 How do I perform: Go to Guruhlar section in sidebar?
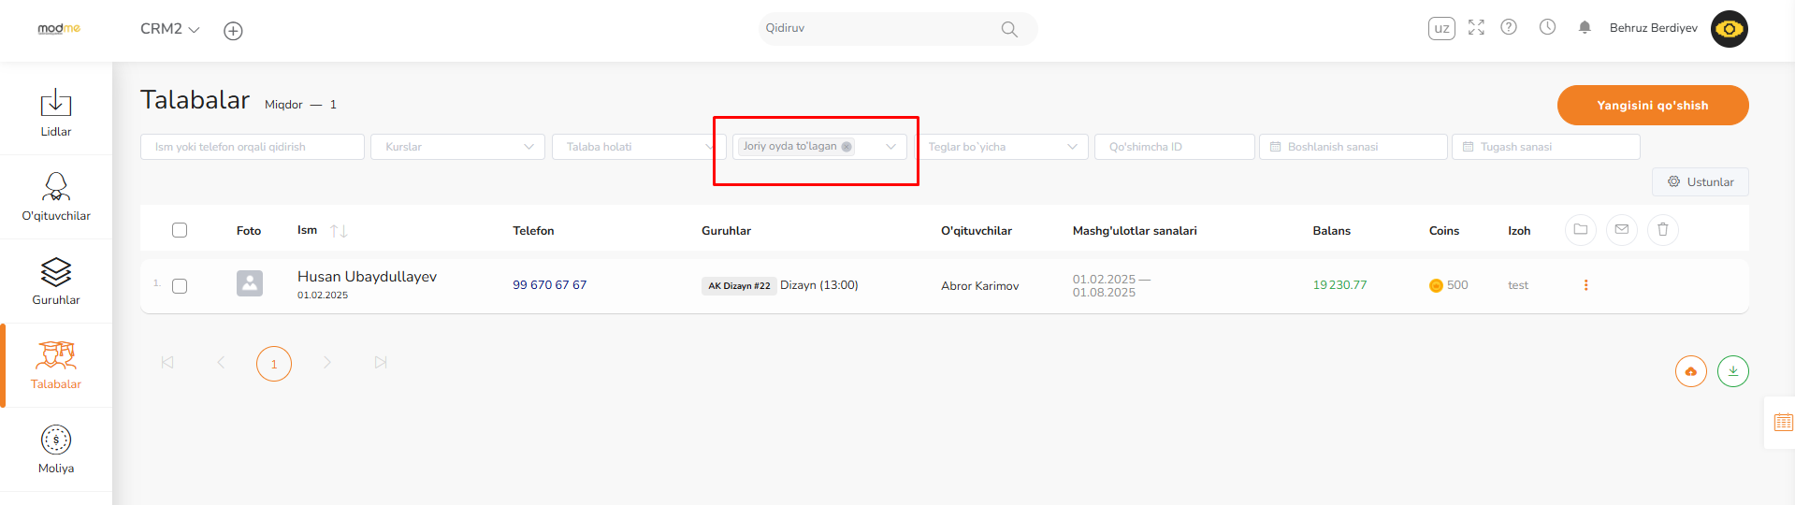(x=56, y=281)
